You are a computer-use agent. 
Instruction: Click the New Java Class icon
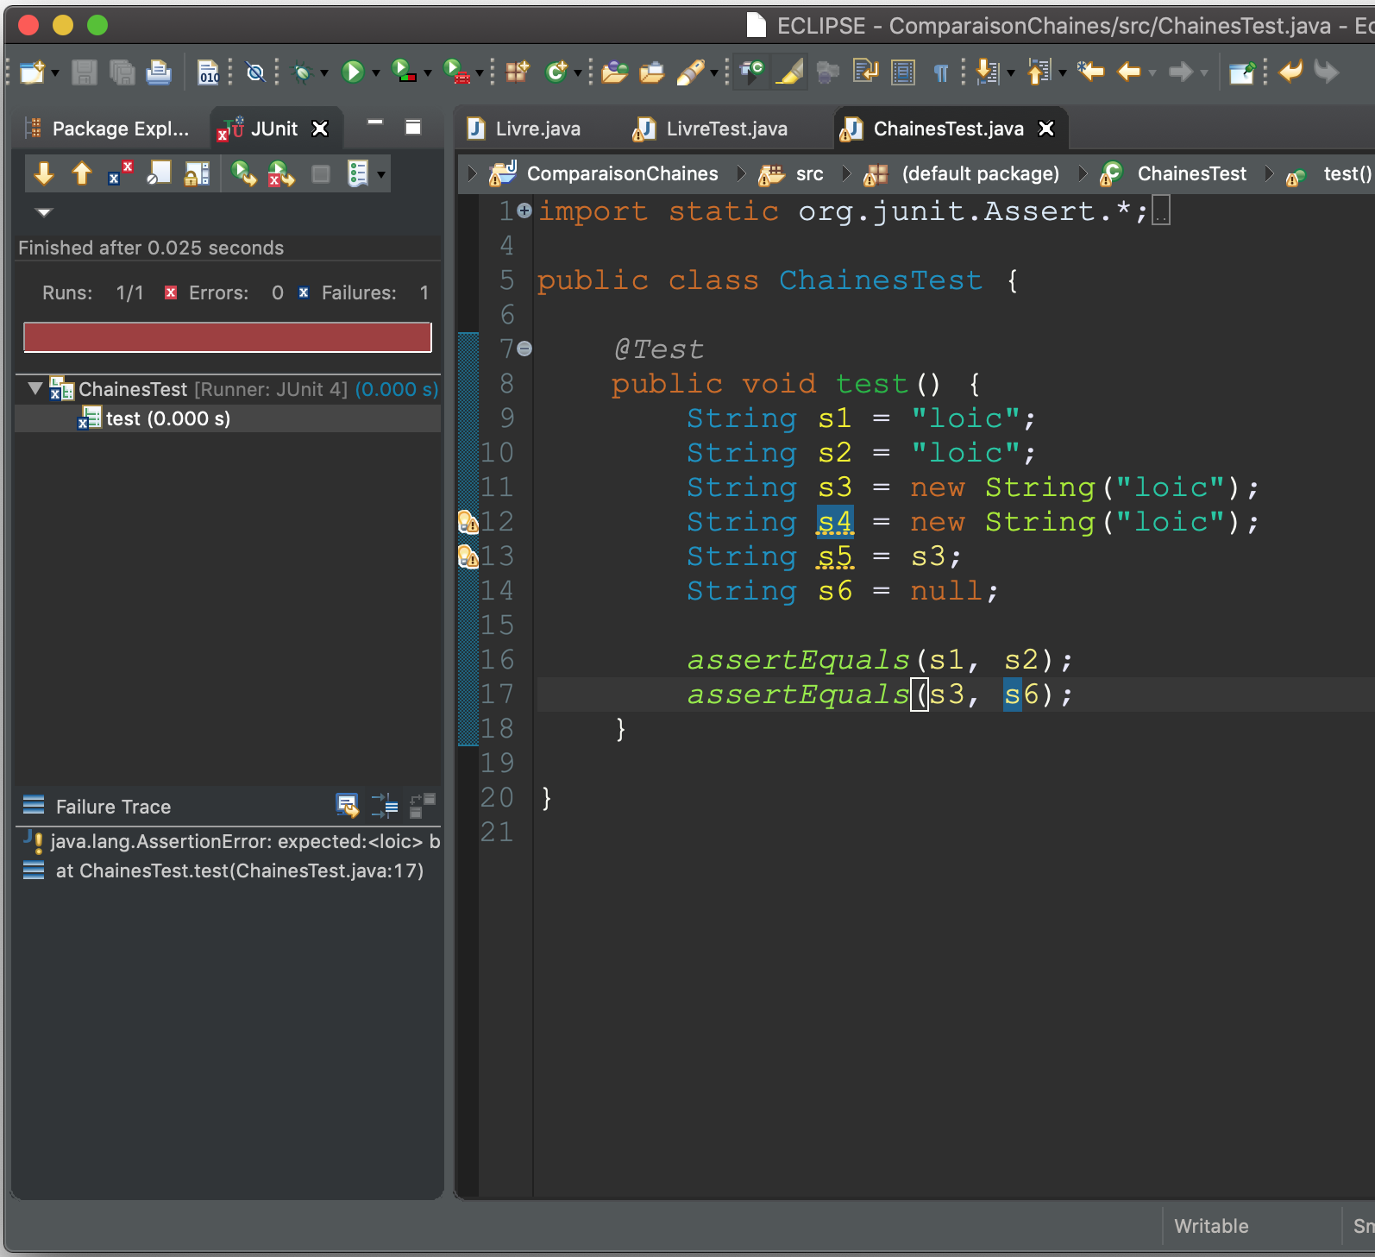click(x=556, y=72)
